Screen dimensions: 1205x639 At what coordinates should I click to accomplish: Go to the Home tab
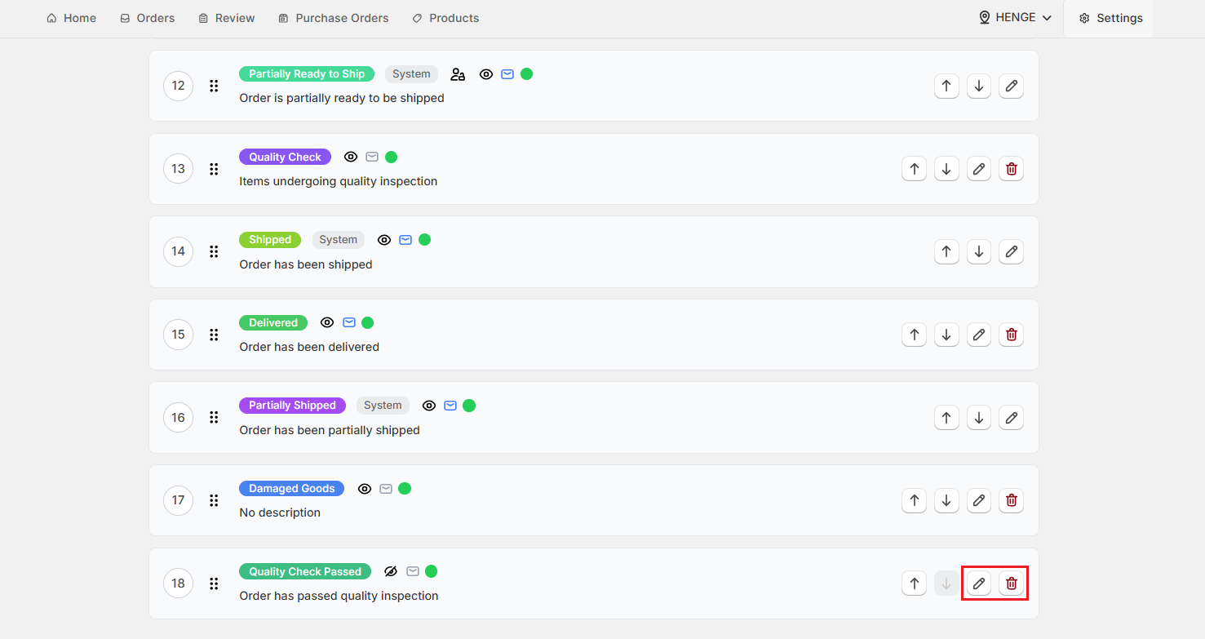[x=72, y=18]
